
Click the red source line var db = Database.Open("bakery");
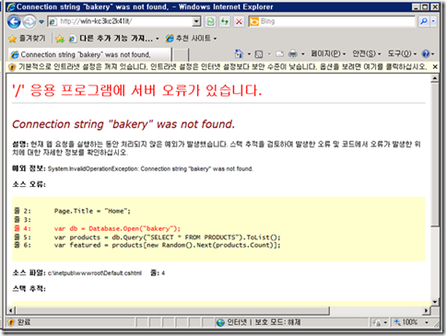(117, 228)
